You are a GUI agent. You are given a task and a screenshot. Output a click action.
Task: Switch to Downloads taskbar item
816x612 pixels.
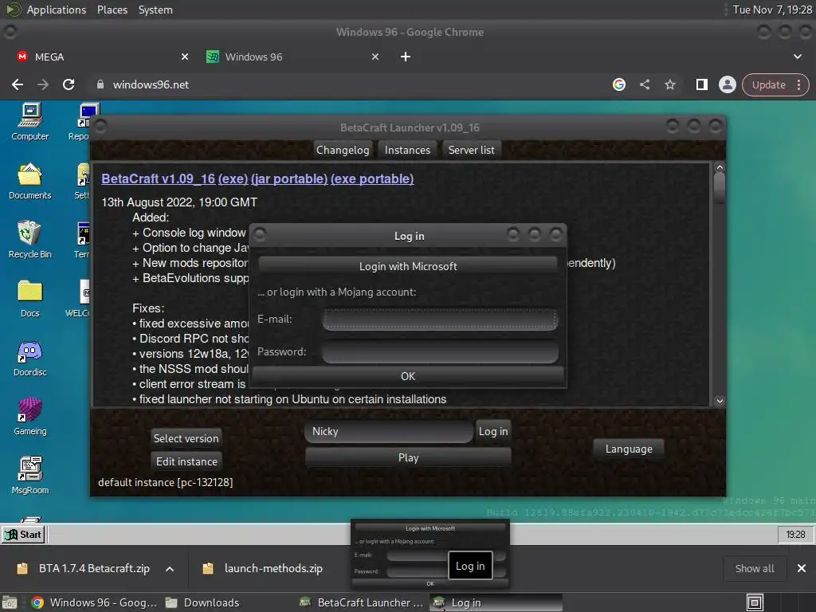[x=203, y=602]
